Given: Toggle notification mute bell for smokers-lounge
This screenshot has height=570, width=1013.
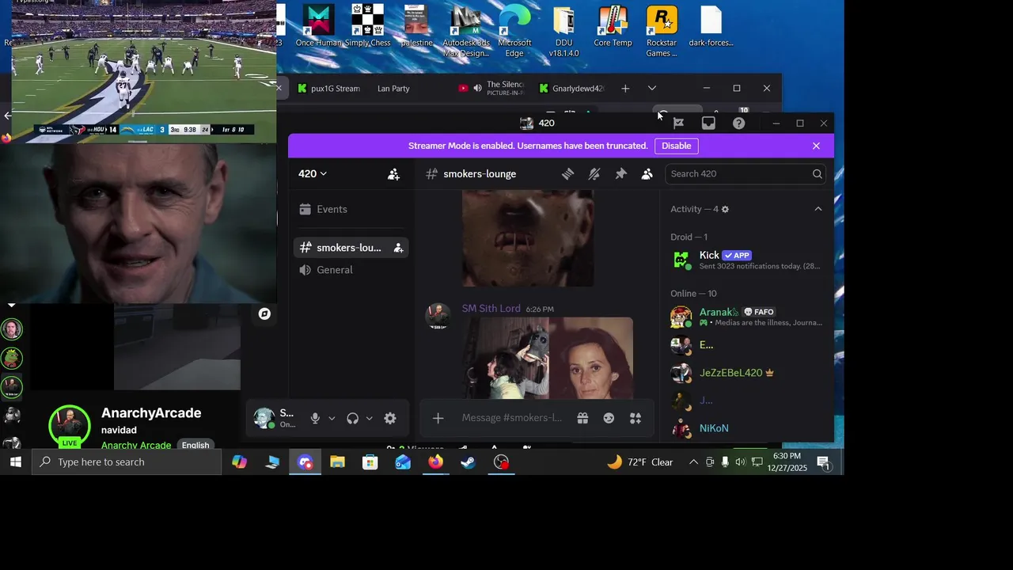Looking at the screenshot, I should pyautogui.click(x=594, y=174).
